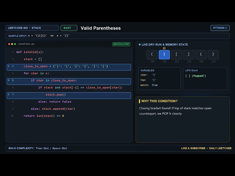Click the blue dot beside LIVE DRY-RUN

coord(140,45)
